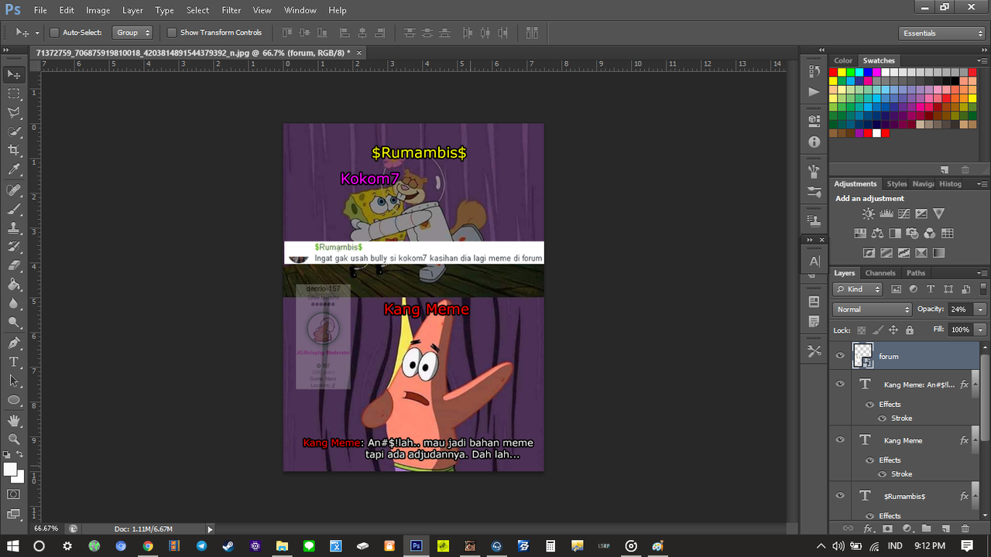Collapse effects of 'Kang Meme: An#$!l...' layer
991x557 pixels.
(x=977, y=384)
